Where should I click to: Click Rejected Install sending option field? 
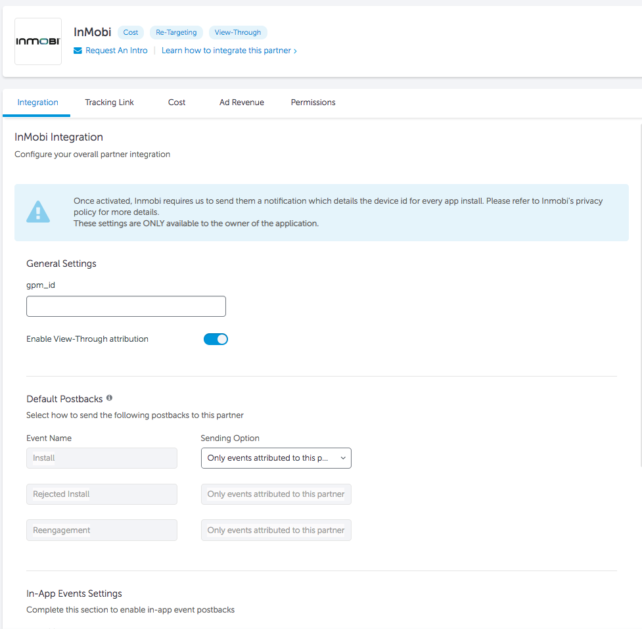tap(276, 494)
